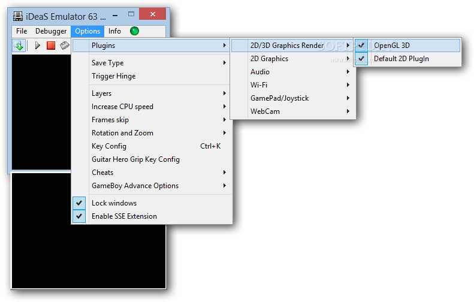Open the Frames skip submenu
Viewport: 474px width, 302px height.
(151, 120)
